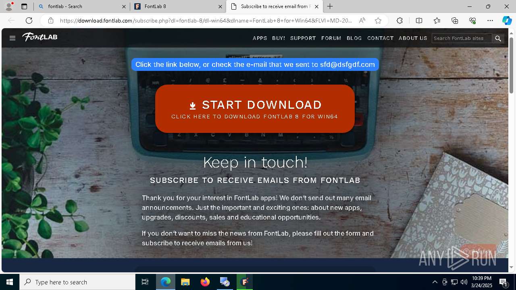Open BUY! menu item
Screen dimensions: 516x290
[279, 38]
